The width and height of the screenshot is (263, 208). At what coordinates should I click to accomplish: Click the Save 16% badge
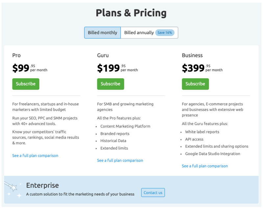[165, 33]
